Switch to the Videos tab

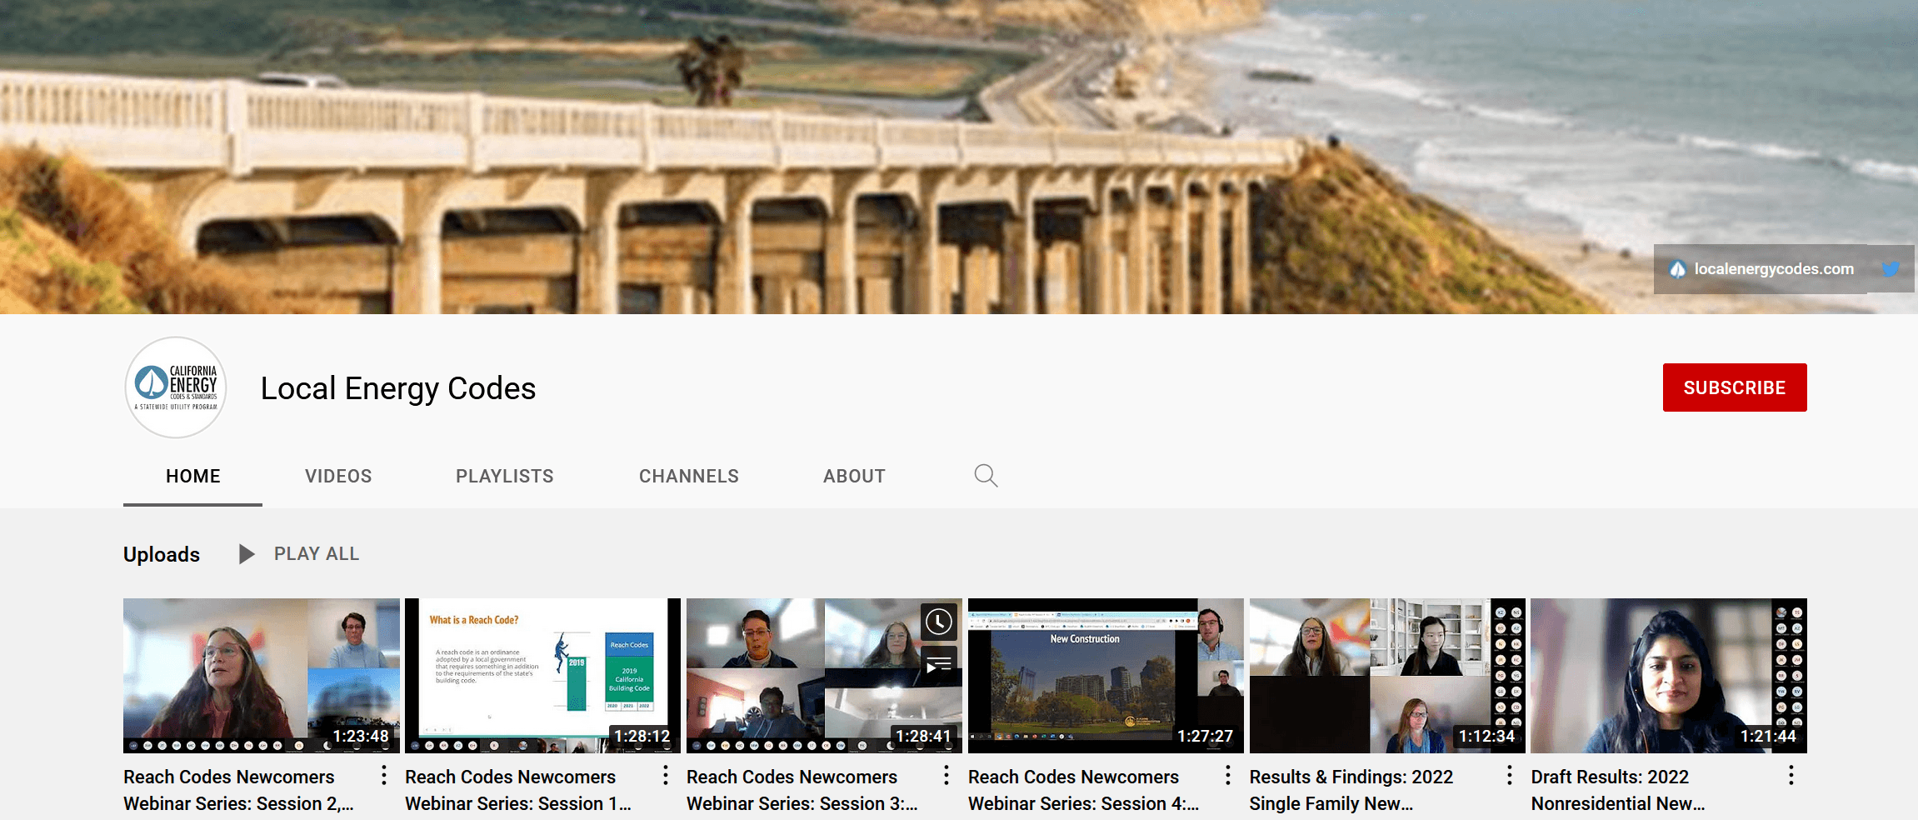(x=337, y=475)
